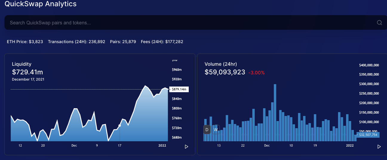Click the $729.41m liquidity value

point(27,72)
